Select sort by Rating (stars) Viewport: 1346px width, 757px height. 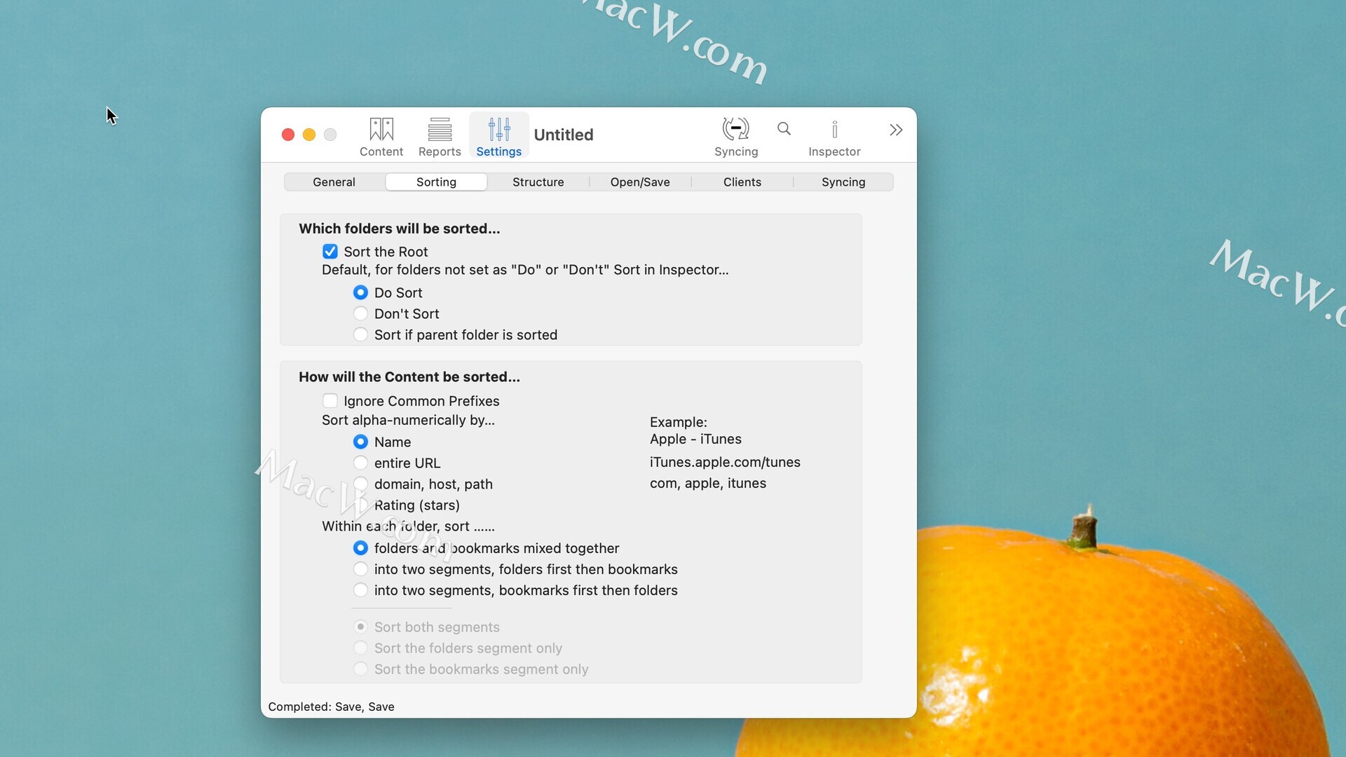tap(360, 505)
